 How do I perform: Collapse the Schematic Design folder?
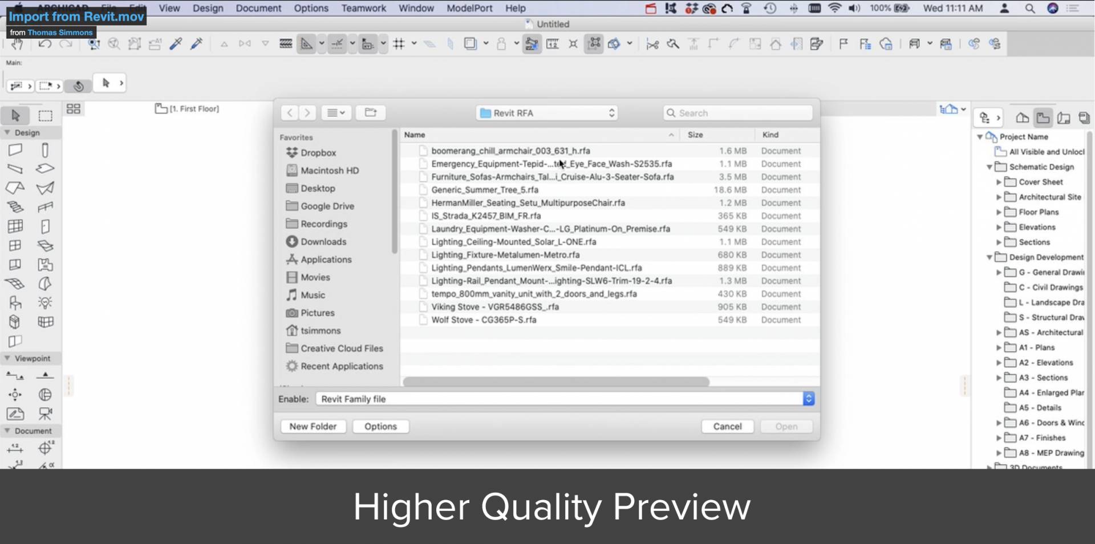tap(989, 167)
